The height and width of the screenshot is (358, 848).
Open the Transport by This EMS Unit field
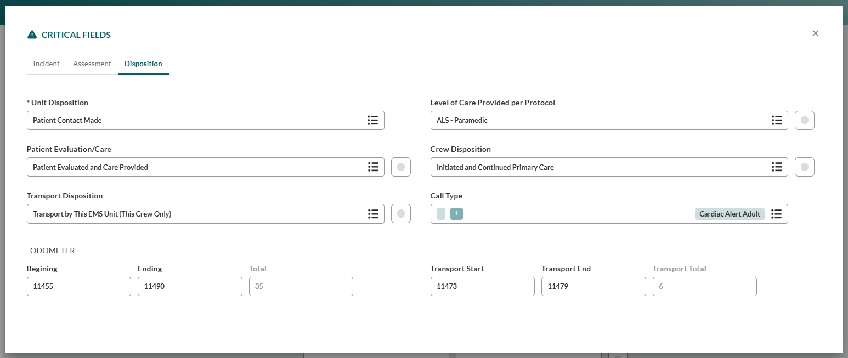192,214
